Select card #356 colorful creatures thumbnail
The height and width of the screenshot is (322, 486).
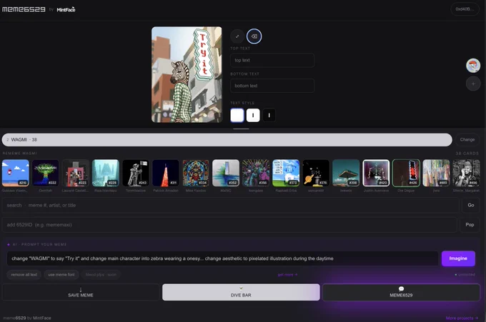(256, 173)
